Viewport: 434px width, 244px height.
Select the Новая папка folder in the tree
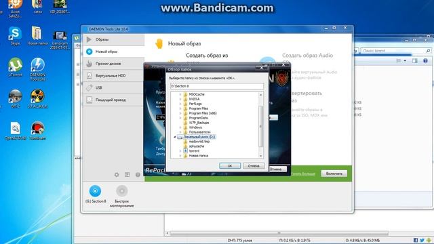(x=198, y=156)
